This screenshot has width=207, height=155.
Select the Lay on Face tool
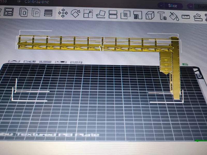(x=101, y=14)
